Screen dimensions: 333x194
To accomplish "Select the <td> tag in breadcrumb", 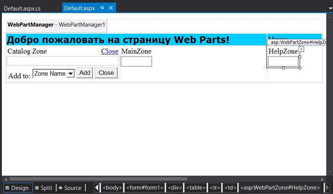I will pyautogui.click(x=230, y=188).
